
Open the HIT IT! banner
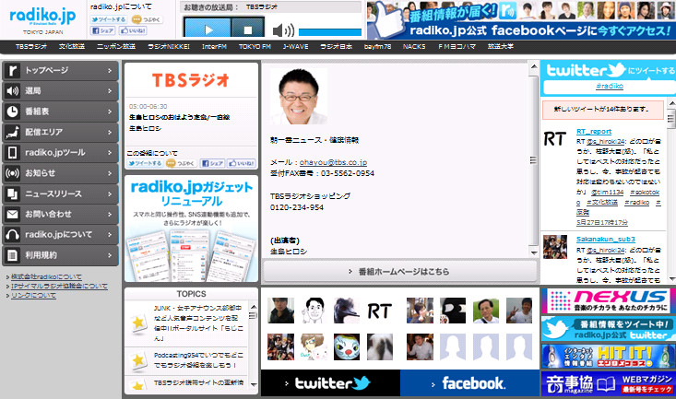pyautogui.click(x=608, y=357)
